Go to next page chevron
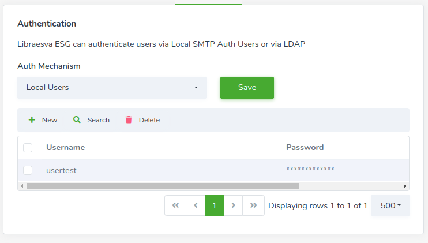Viewport: 428px width, 243px height. tap(234, 205)
